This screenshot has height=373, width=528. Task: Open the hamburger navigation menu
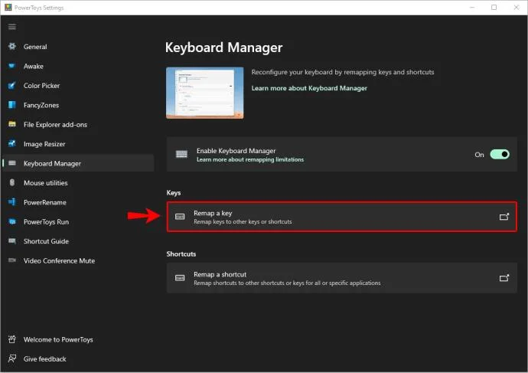pos(12,27)
